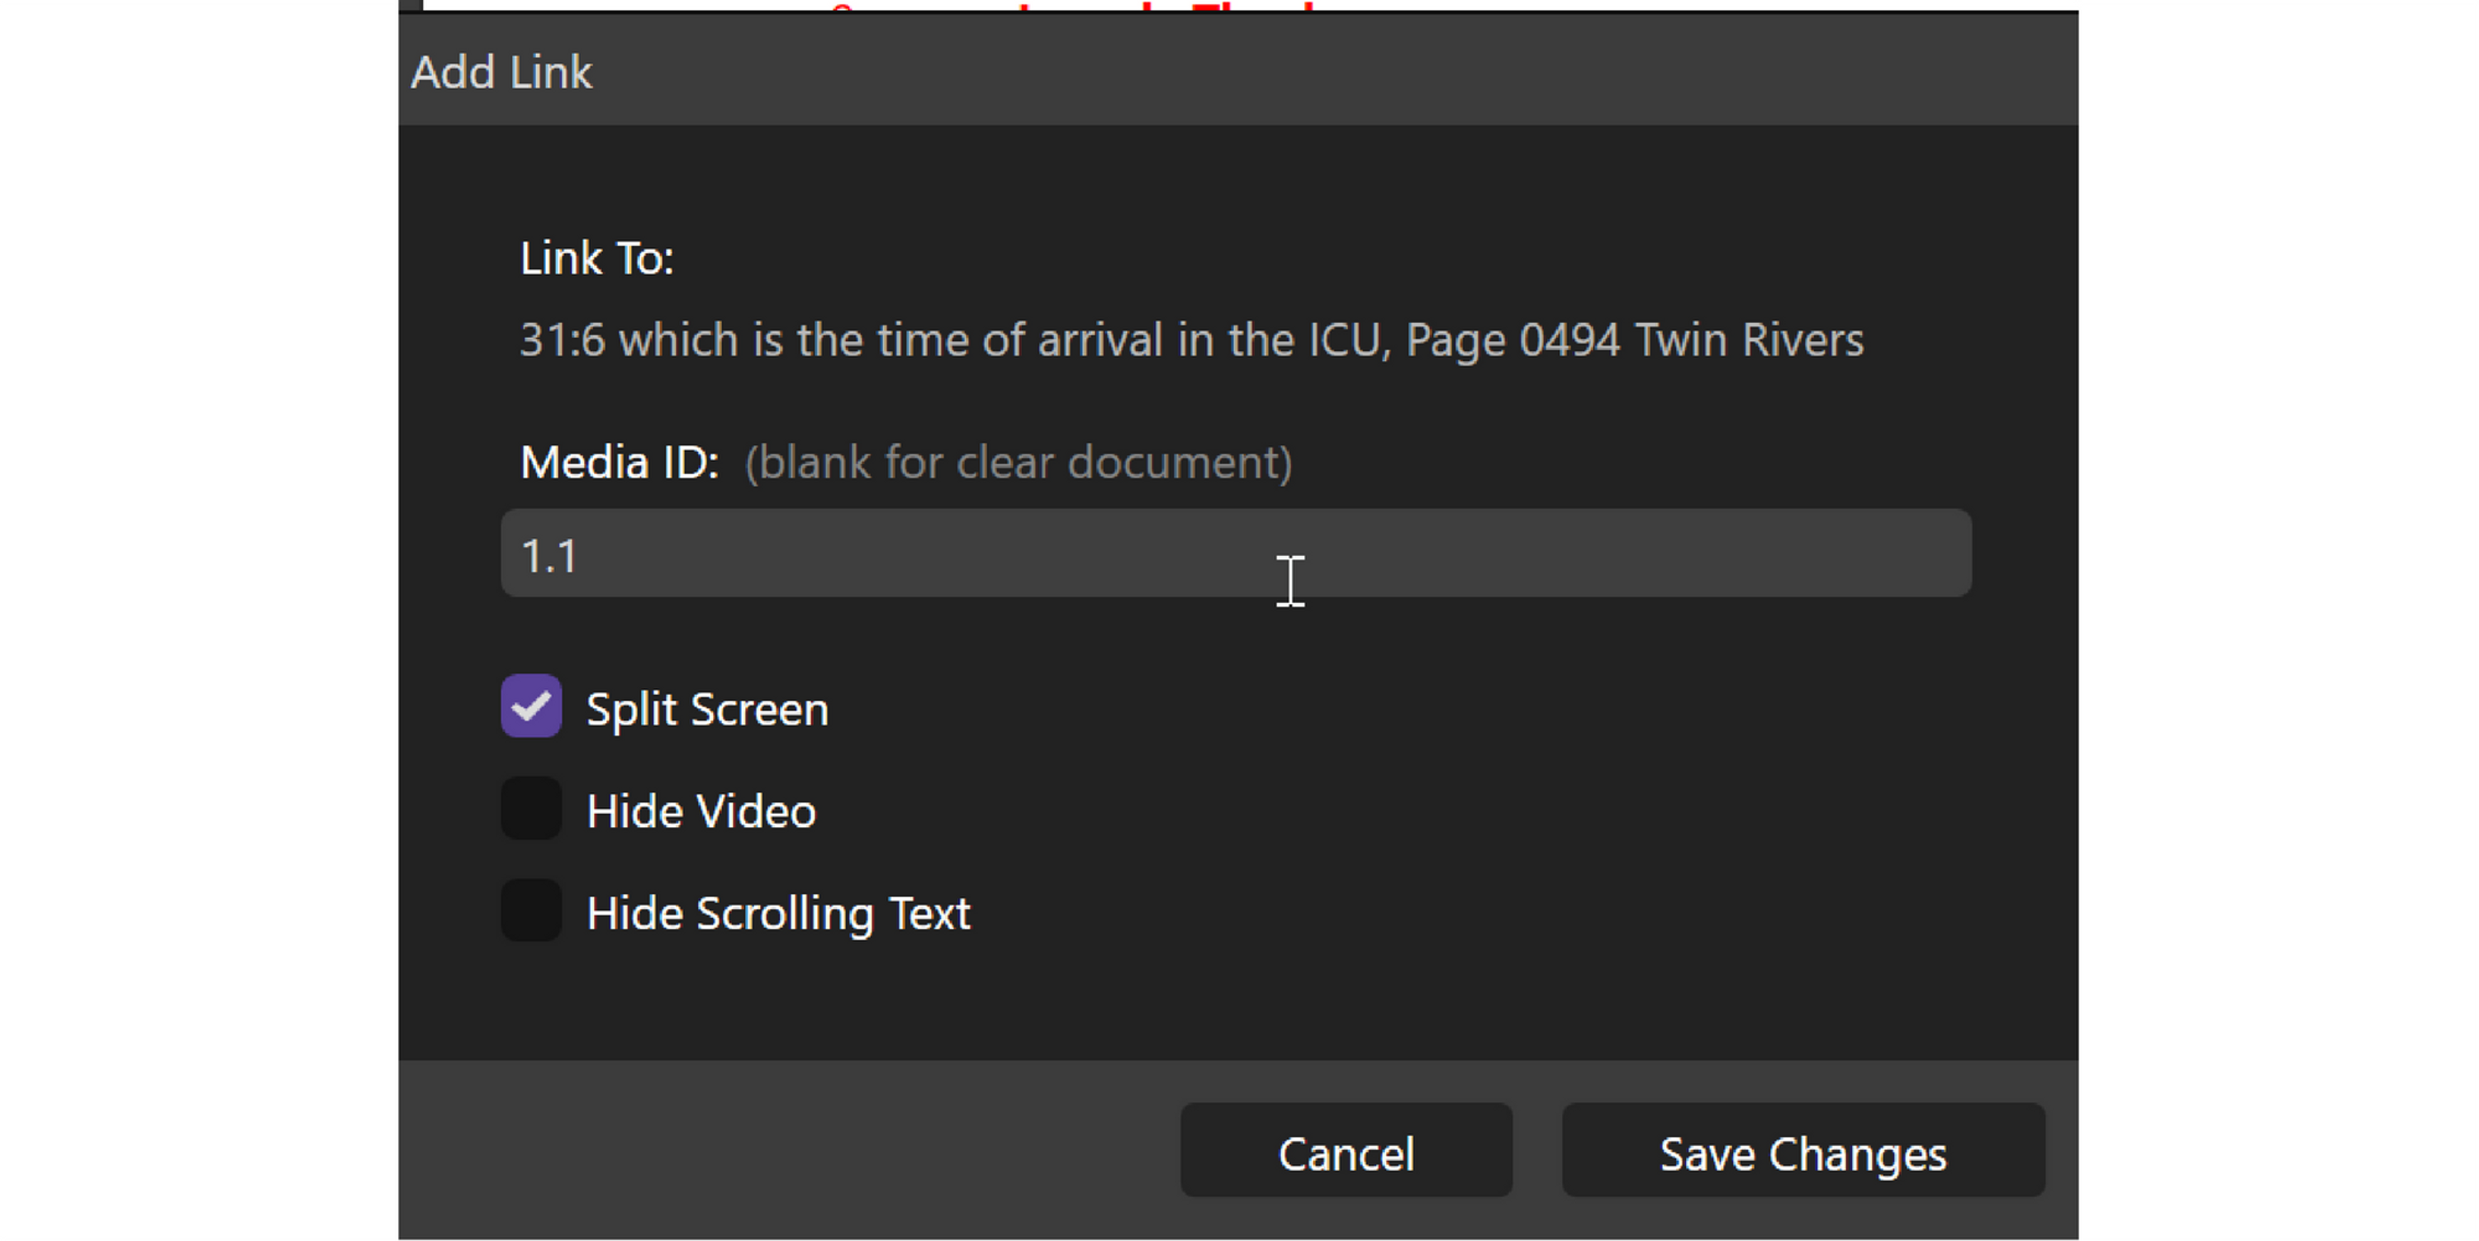Enable the Hide Video checkbox
The width and height of the screenshot is (2479, 1241).
[530, 809]
